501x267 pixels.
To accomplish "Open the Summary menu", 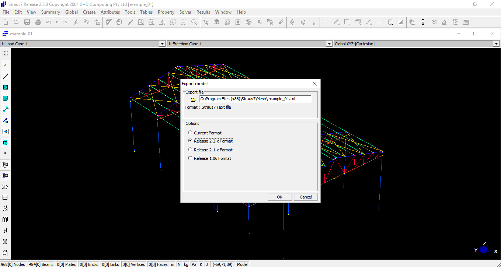I will click(51, 12).
